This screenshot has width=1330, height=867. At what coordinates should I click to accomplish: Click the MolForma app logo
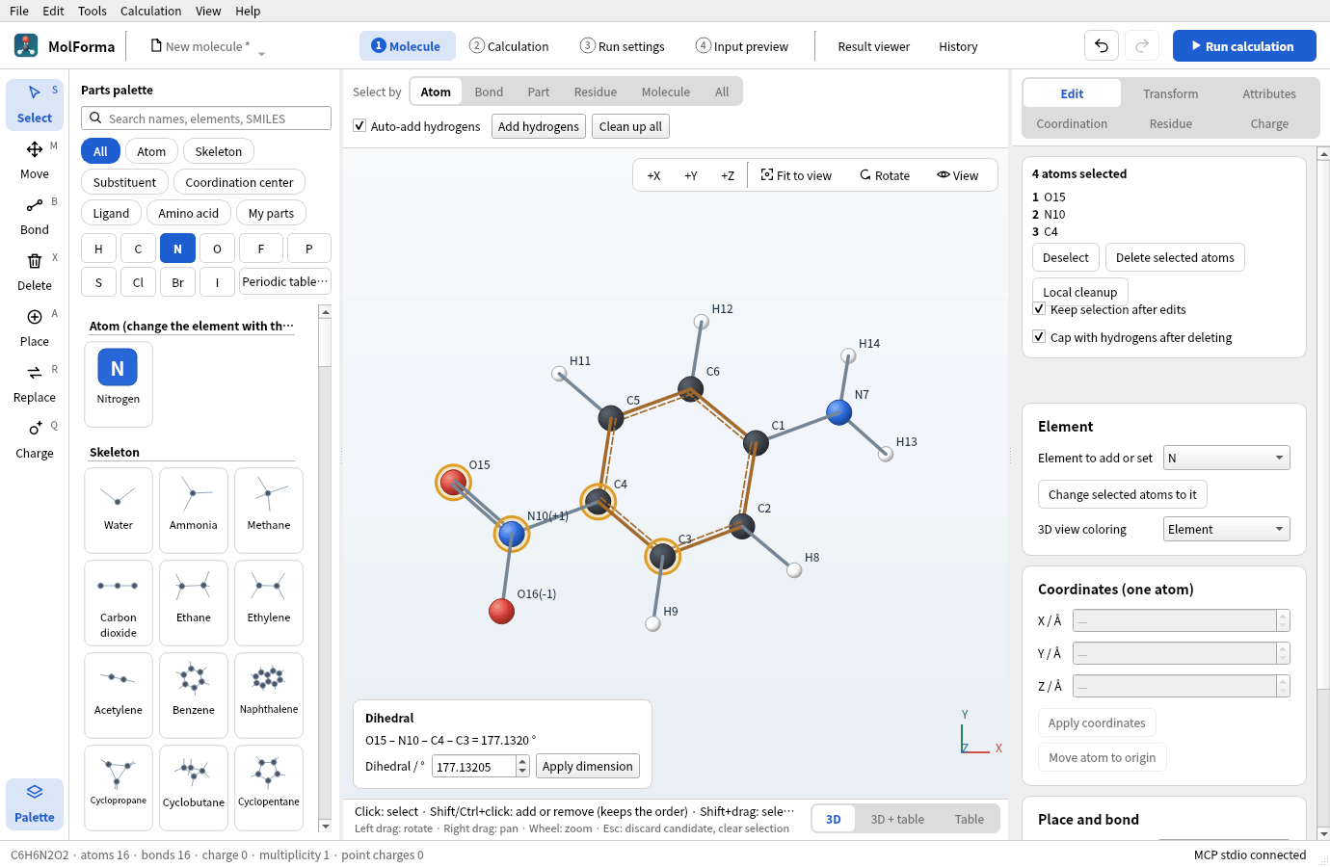coord(26,45)
